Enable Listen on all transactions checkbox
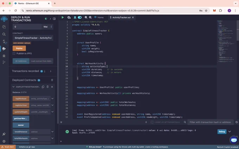239x149 pixels. tap(152, 122)
